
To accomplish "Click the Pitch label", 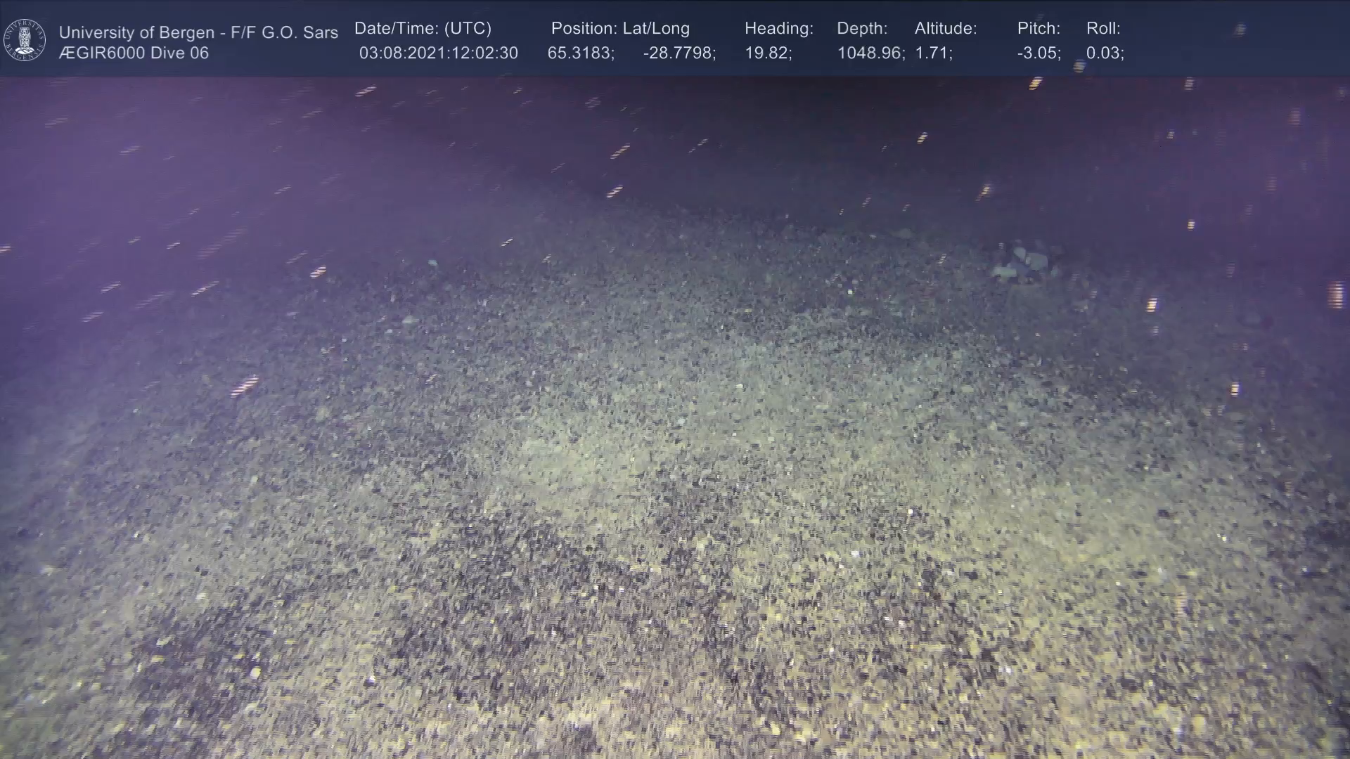I will (1038, 29).
